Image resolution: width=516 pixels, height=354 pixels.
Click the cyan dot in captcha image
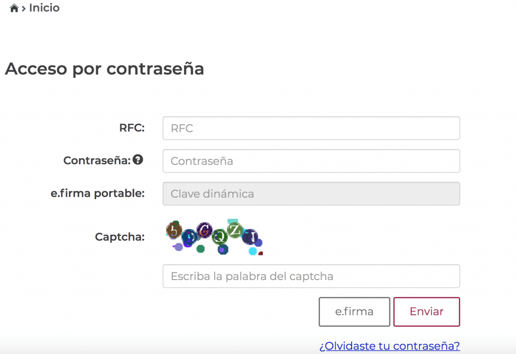pos(253,251)
